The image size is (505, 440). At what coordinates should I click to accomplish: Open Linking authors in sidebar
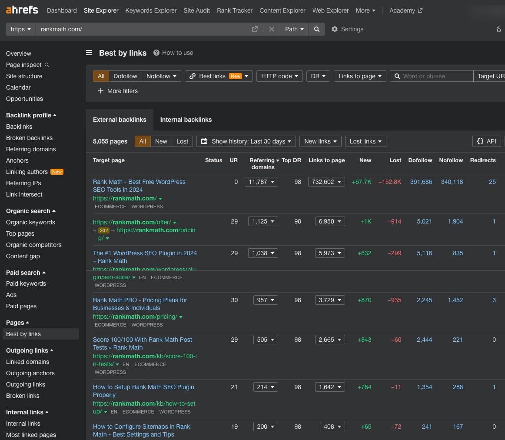pyautogui.click(x=27, y=172)
